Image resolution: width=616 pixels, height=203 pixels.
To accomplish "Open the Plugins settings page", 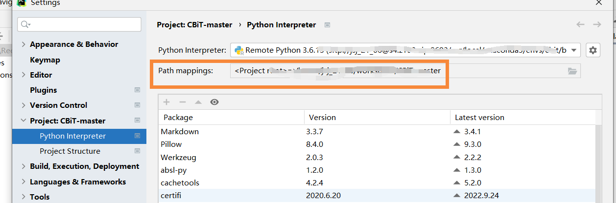I will point(43,90).
